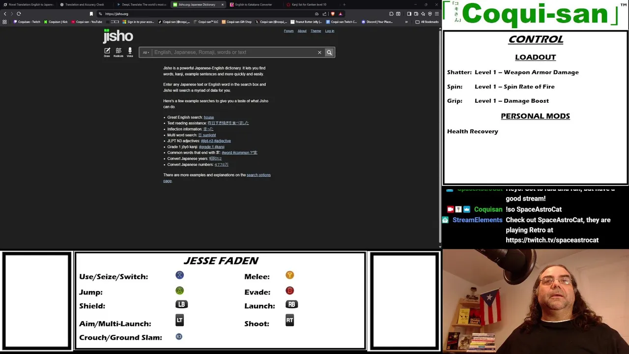
Task: Go back in the browser
Action: [x=5, y=14]
